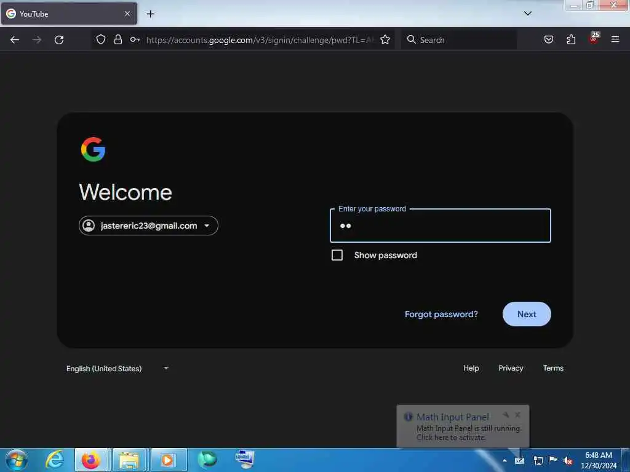Click the Google G logo

[94, 149]
